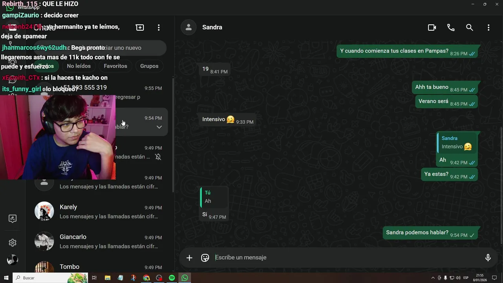Click the received message 19

[x=214, y=70]
